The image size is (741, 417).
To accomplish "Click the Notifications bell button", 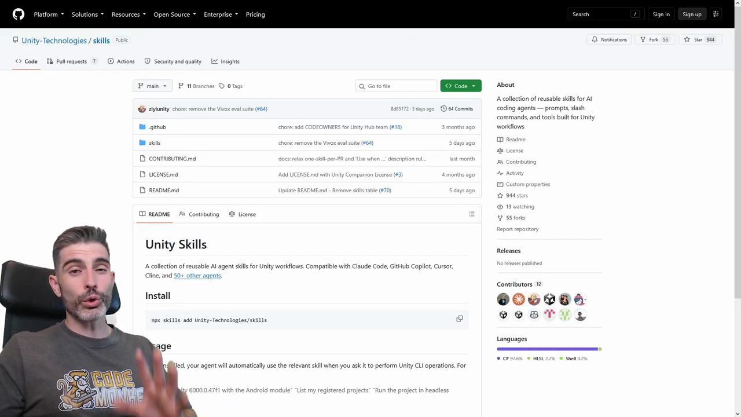I will pos(609,39).
